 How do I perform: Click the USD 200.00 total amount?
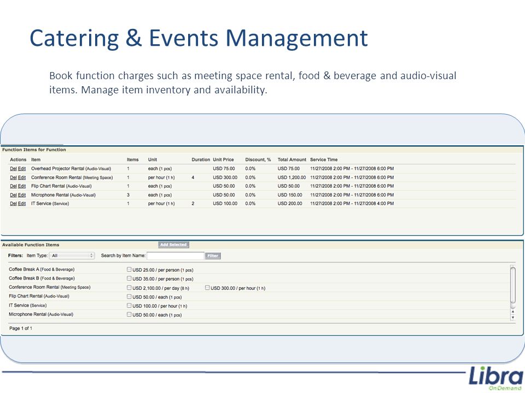click(x=290, y=204)
